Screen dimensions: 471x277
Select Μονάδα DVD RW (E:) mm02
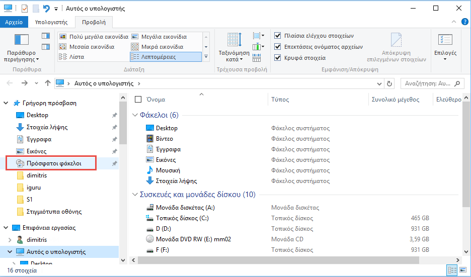click(x=193, y=239)
